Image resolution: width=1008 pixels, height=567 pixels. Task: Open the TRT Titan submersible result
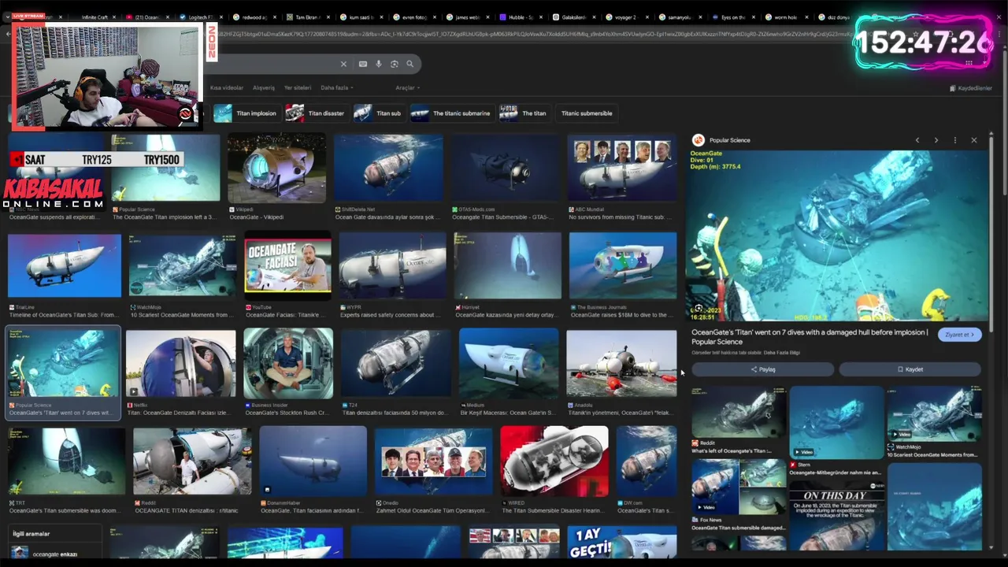pyautogui.click(x=66, y=461)
